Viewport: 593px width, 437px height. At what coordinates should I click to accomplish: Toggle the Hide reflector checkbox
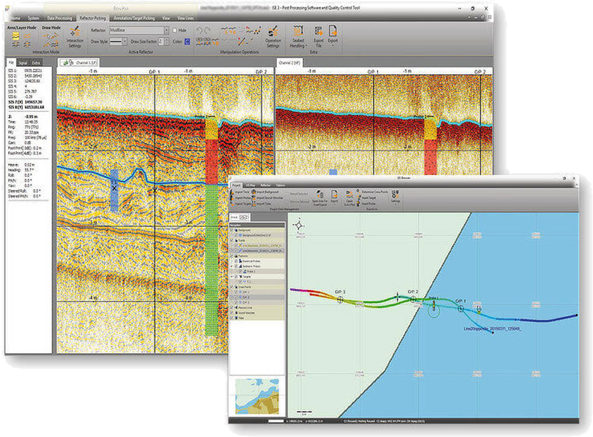point(175,30)
